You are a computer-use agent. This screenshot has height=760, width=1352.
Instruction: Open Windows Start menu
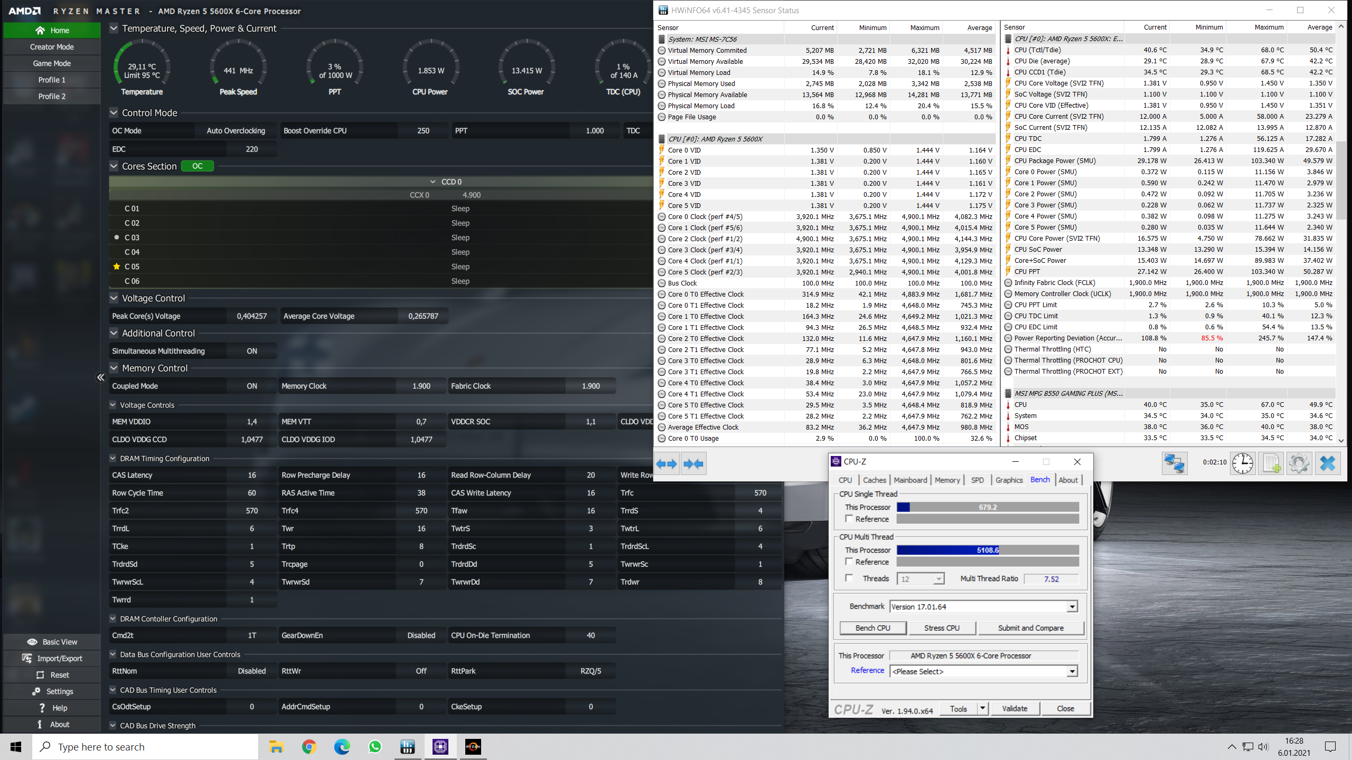pyautogui.click(x=16, y=747)
